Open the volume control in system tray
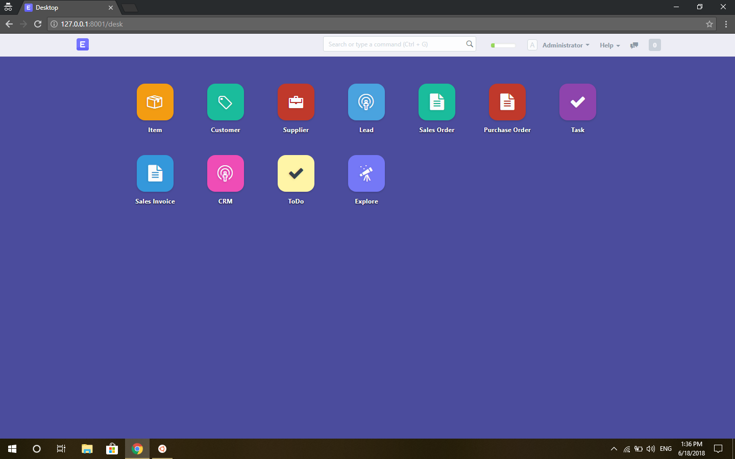 [x=651, y=449]
